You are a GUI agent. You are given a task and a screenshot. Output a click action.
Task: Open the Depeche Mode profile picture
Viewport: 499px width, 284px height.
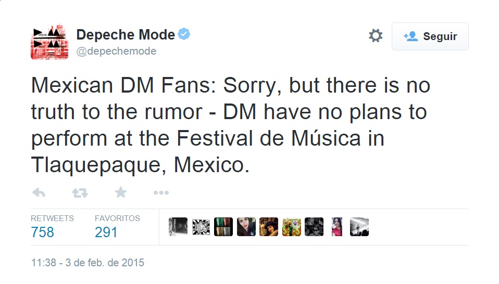coord(49,41)
